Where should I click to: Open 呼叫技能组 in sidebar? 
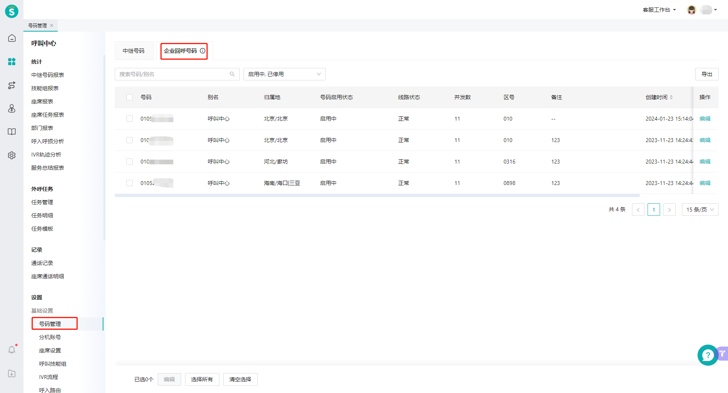pyautogui.click(x=53, y=364)
